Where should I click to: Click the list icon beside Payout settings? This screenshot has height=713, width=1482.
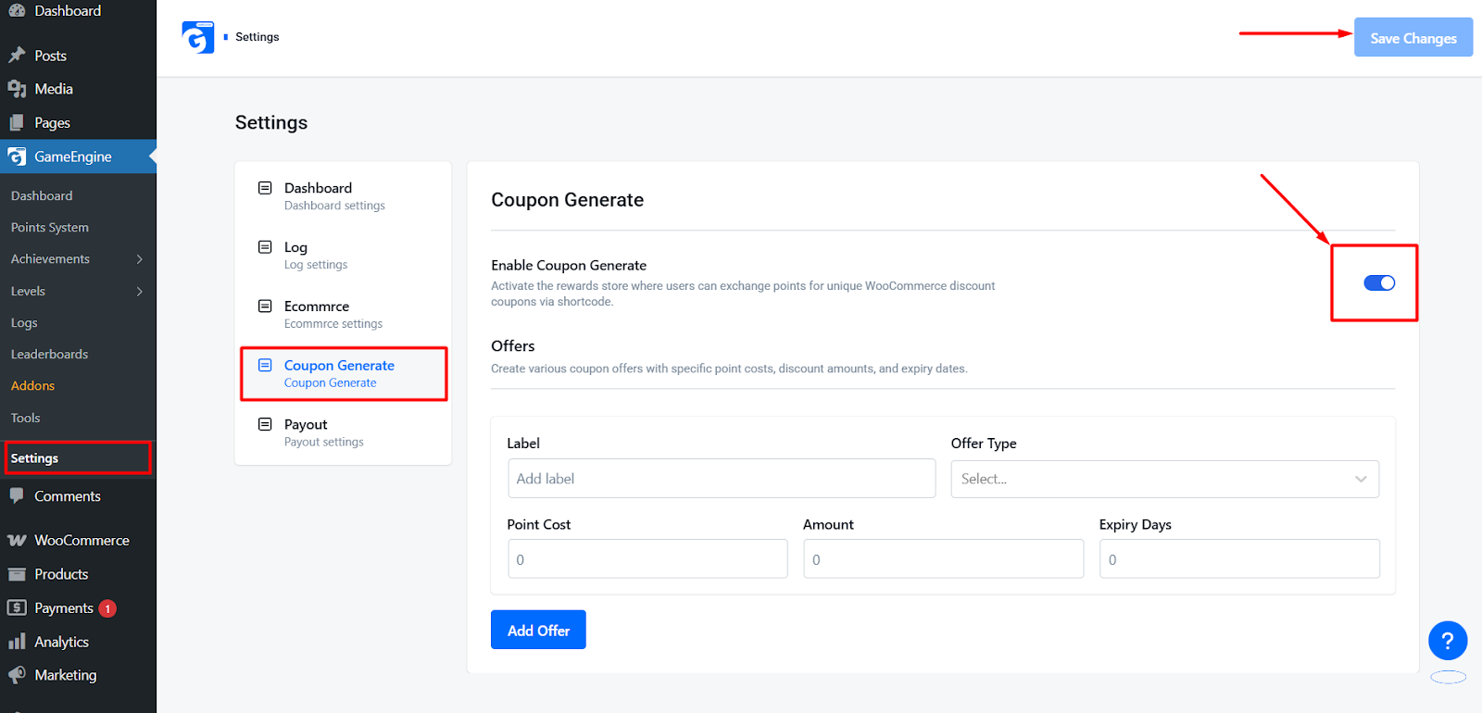(x=265, y=424)
